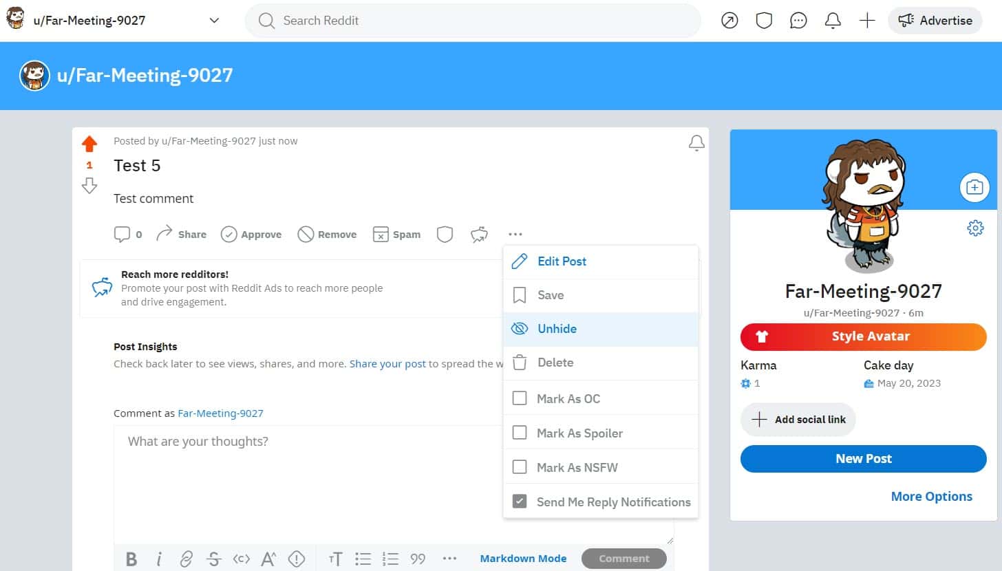Screen dimensions: 1002x571
Task: Select the upvote arrow on Test 5
Action: (89, 142)
